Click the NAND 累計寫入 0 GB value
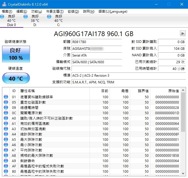The width and height of the screenshot is (188, 178). pyautogui.click(x=172, y=55)
